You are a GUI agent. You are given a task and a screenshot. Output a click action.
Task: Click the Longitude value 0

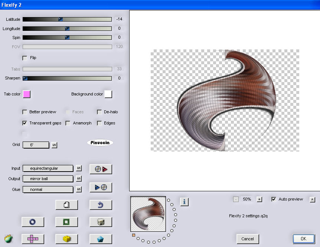(x=120, y=28)
